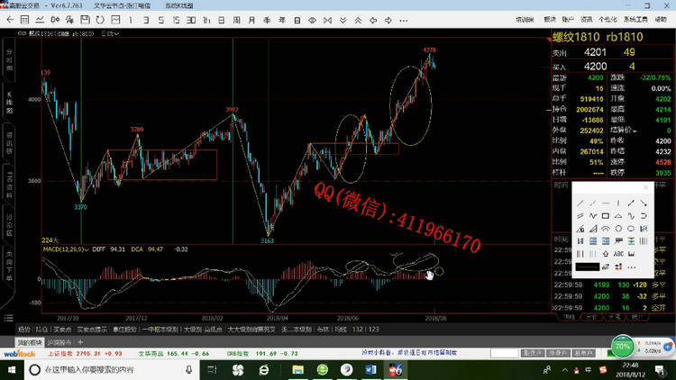This screenshot has height=380, width=676.
Task: Choose the circle drawing tool
Action: (x=618, y=229)
